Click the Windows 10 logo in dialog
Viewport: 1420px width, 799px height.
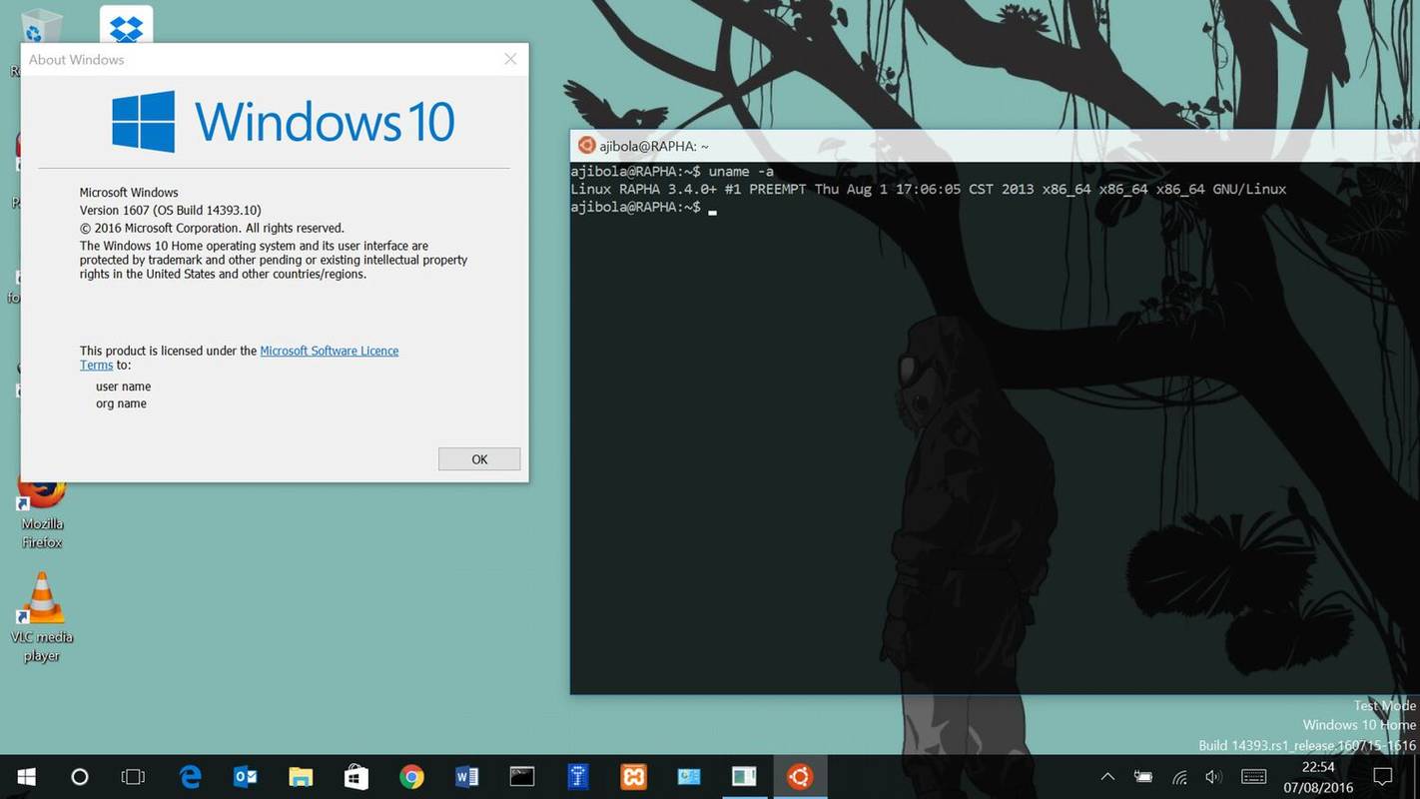coord(283,122)
